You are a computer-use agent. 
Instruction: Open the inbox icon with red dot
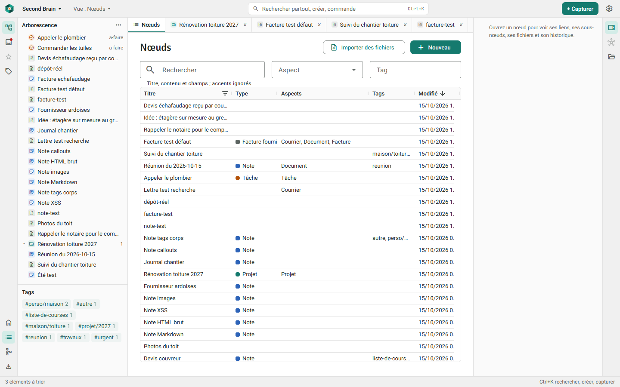tap(9, 42)
